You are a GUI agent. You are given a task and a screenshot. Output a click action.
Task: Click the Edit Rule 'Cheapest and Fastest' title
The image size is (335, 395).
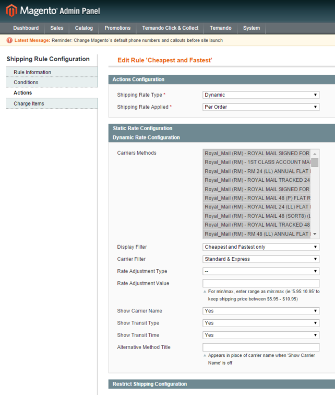165,60
